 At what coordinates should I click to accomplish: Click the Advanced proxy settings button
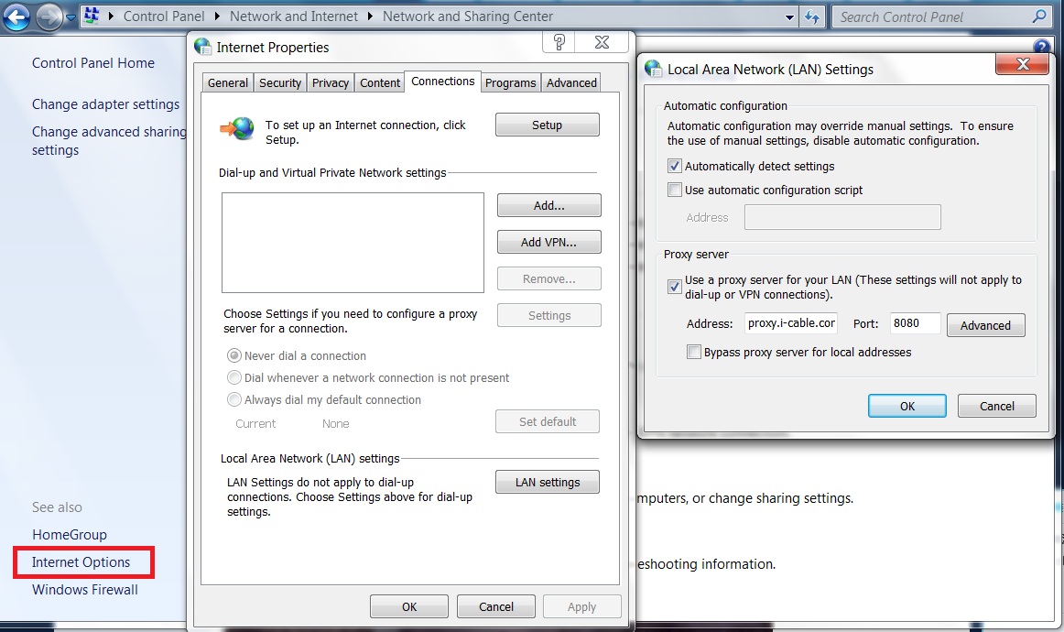click(985, 325)
